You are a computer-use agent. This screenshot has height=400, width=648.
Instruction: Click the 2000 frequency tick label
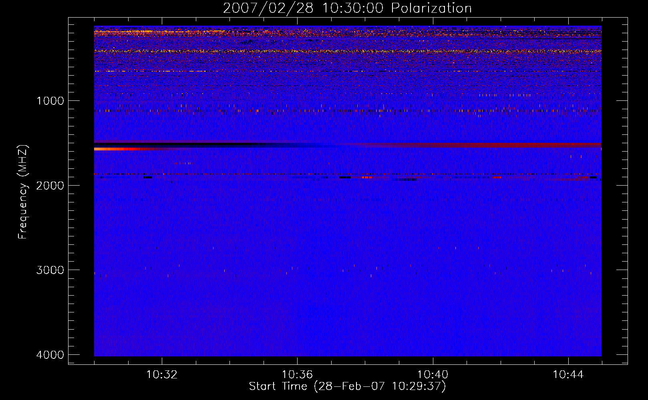pyautogui.click(x=50, y=186)
